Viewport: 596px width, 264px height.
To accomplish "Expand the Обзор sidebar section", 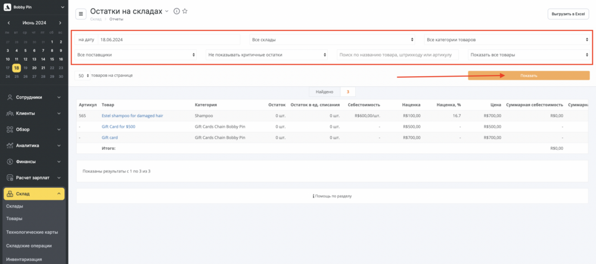I will (x=59, y=130).
